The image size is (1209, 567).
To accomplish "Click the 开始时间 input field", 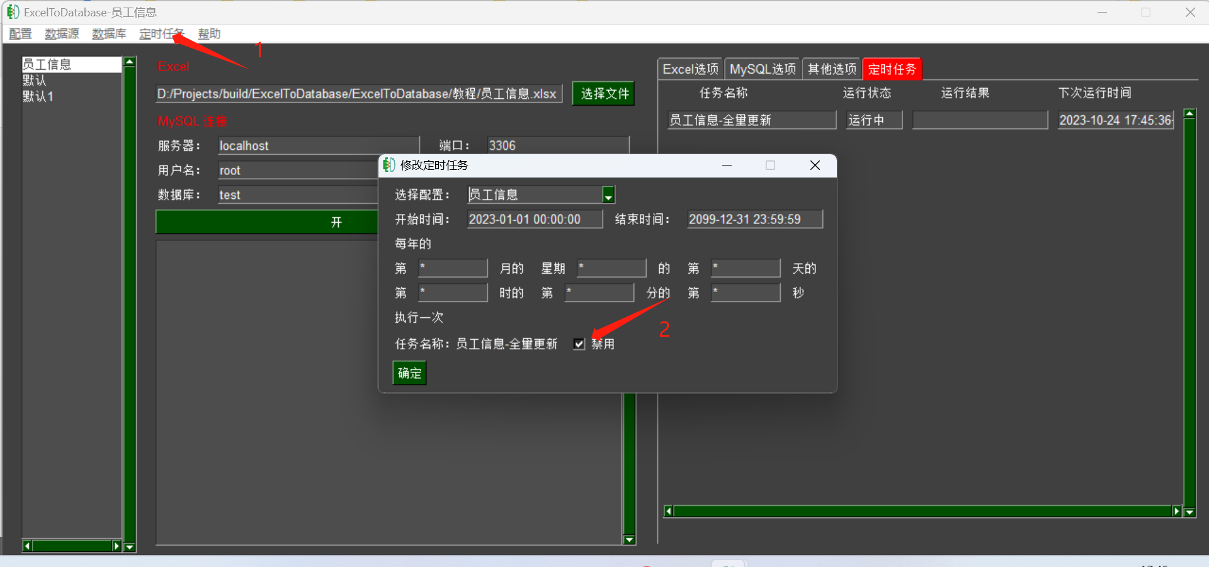I will pos(535,218).
